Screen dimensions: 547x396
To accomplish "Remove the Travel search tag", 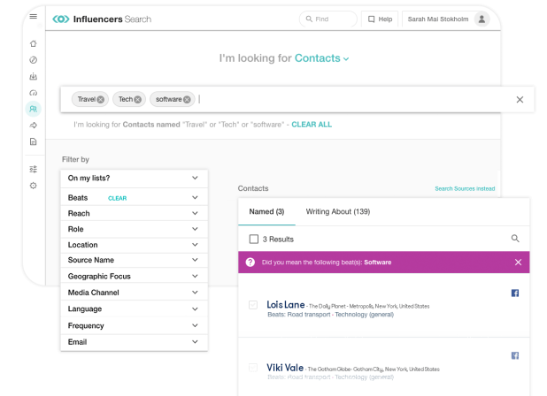I will (101, 100).
